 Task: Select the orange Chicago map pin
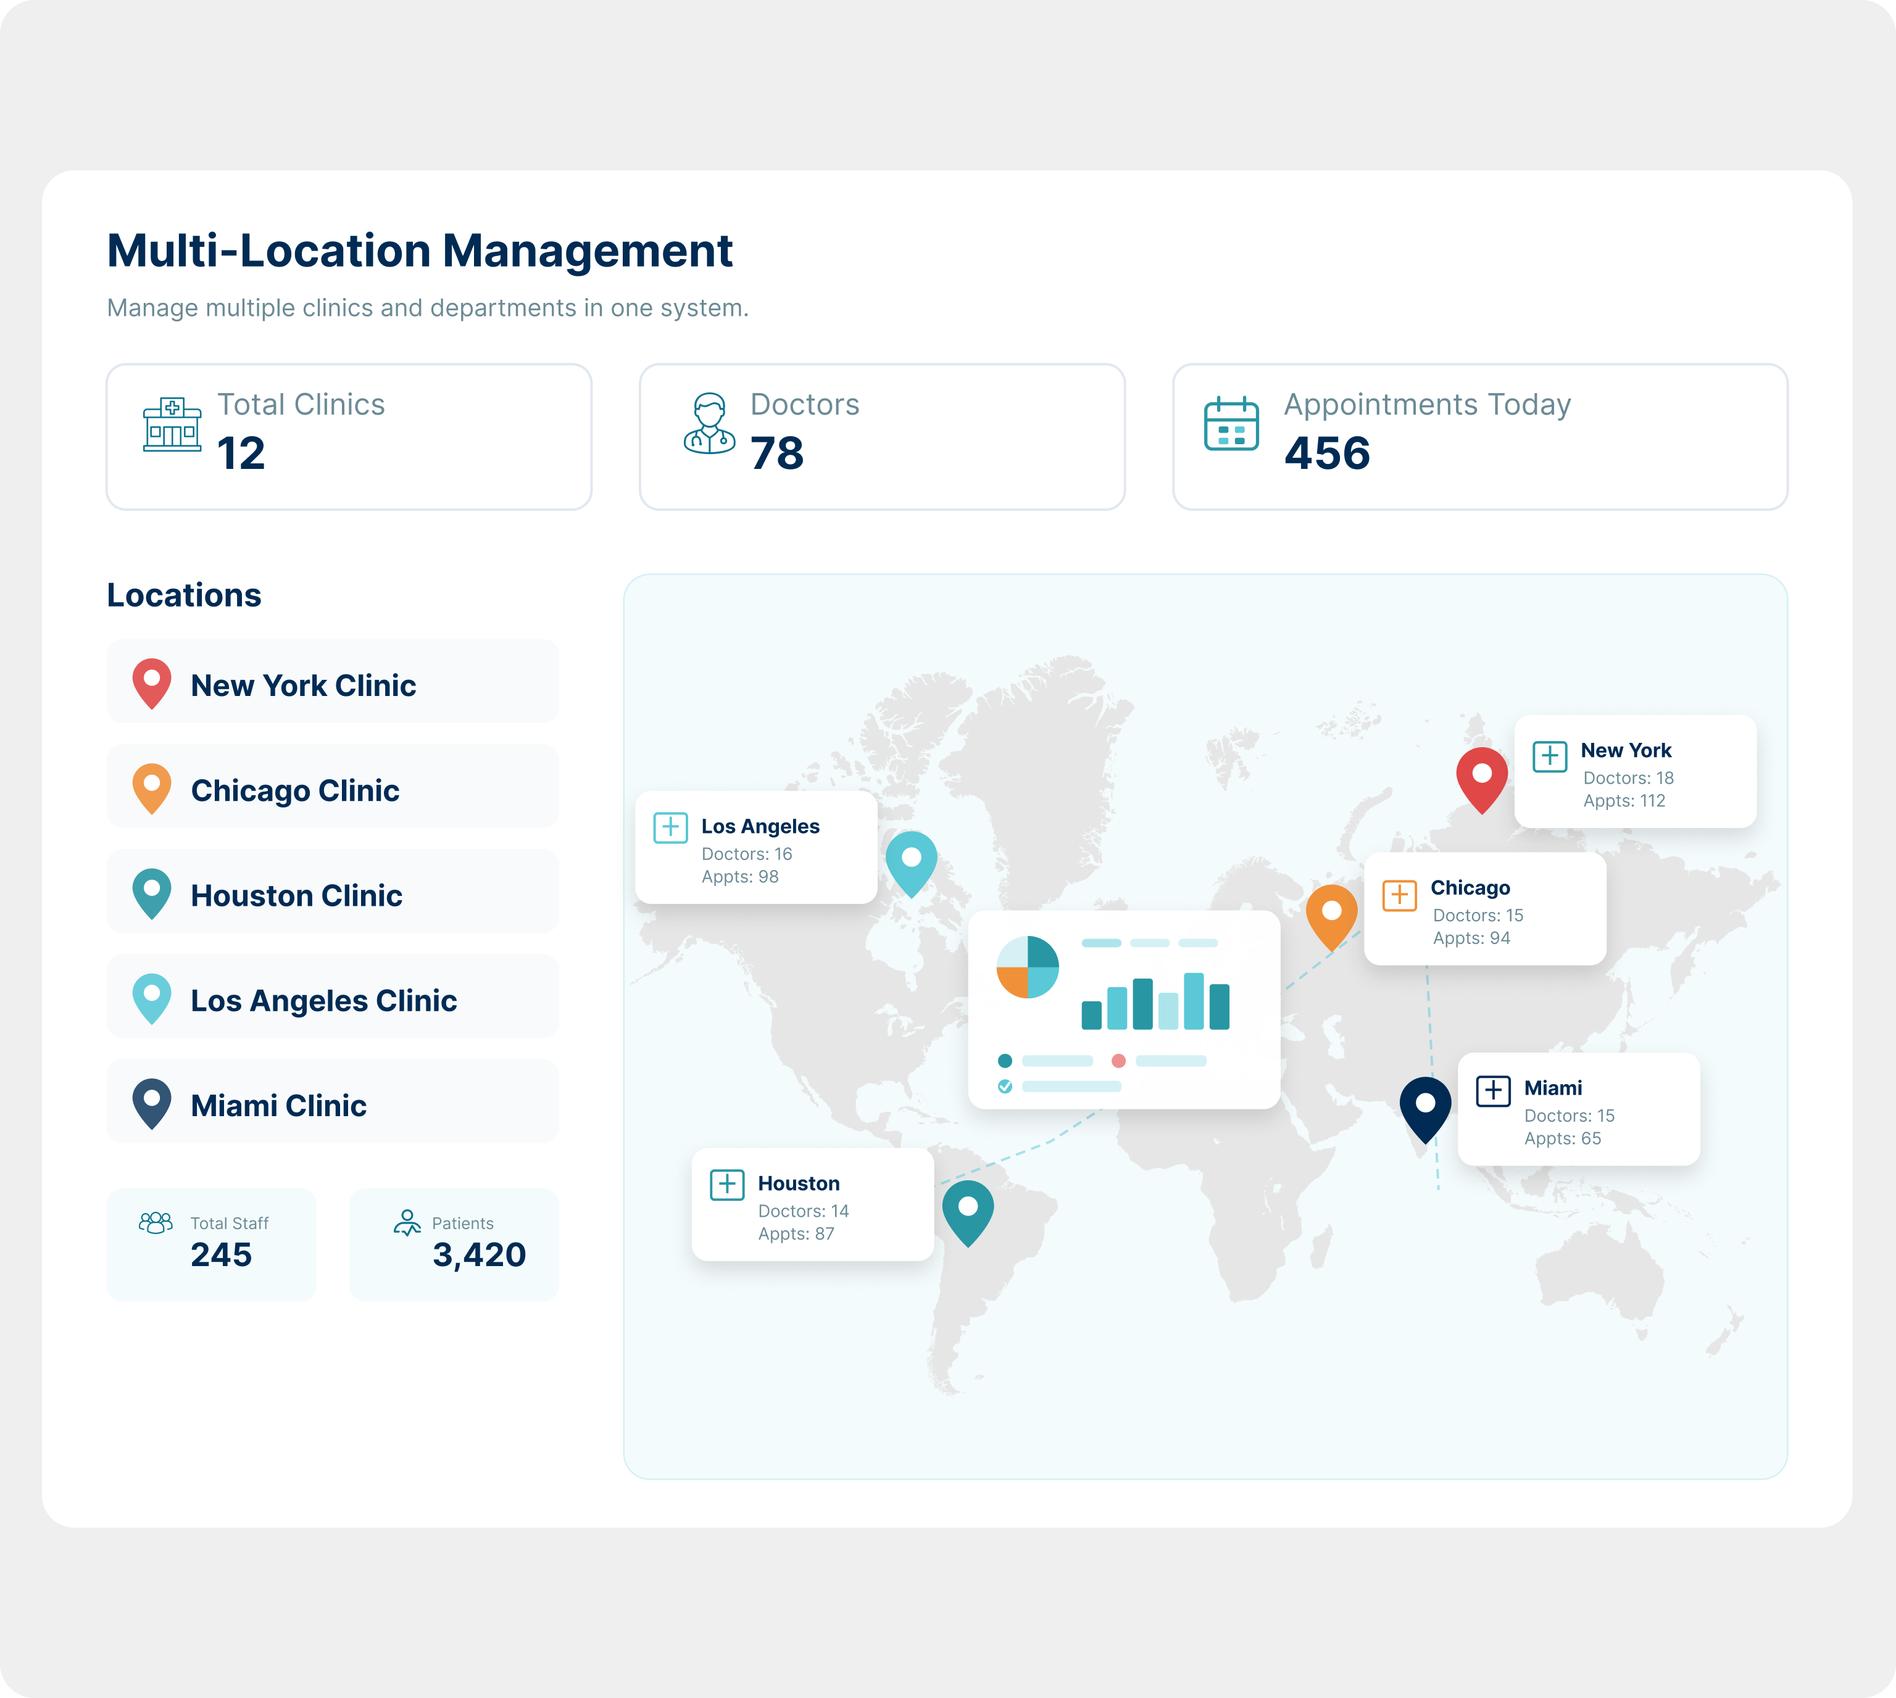click(x=1333, y=907)
